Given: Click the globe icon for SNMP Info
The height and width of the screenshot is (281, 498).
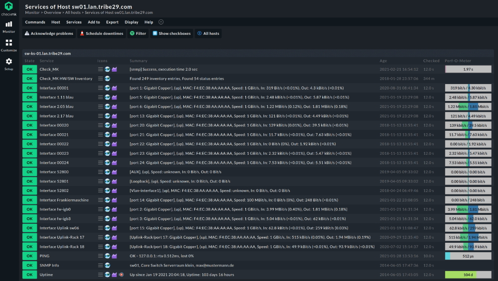Looking at the screenshot, I should coord(107,266).
